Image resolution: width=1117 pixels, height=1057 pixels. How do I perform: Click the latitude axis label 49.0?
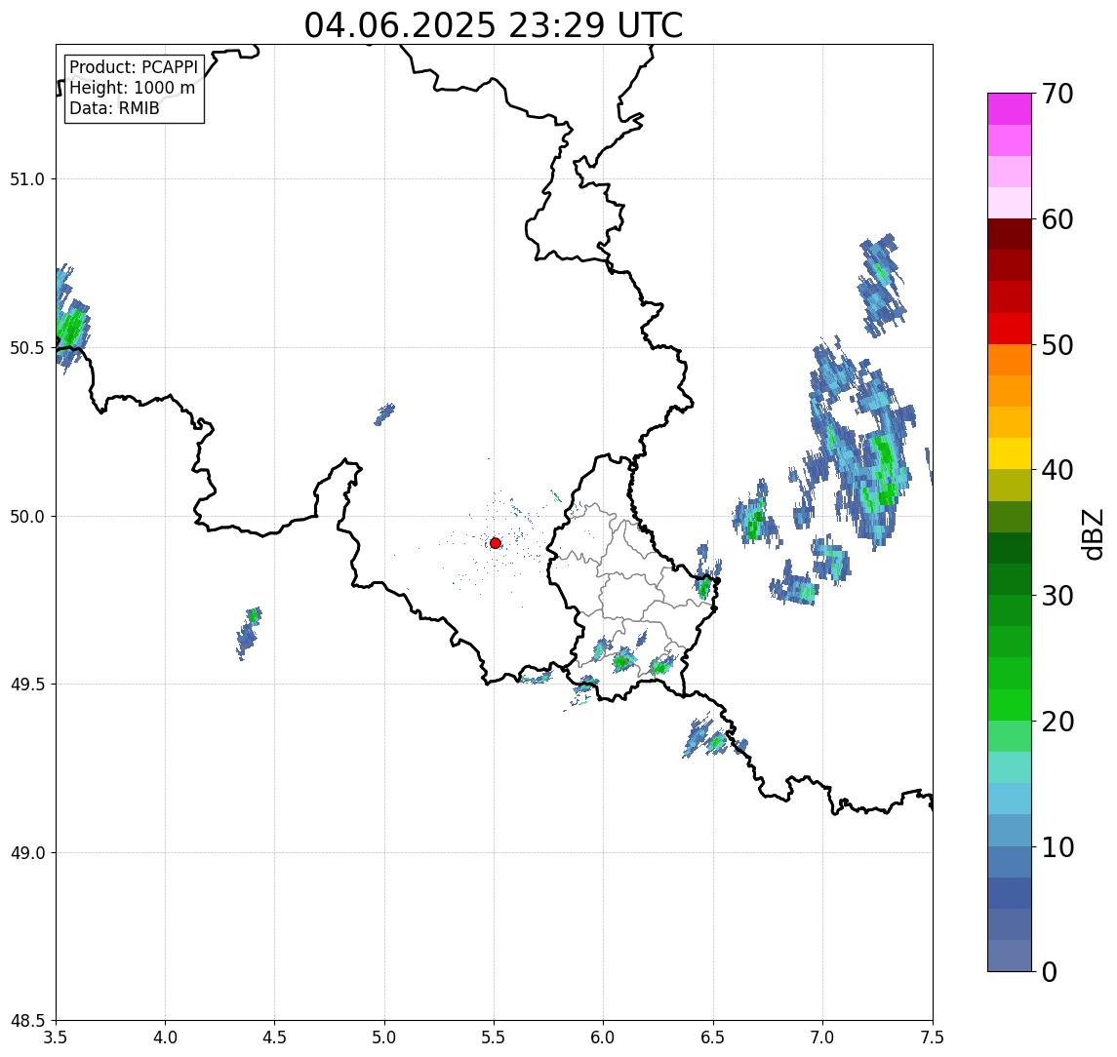[x=27, y=852]
